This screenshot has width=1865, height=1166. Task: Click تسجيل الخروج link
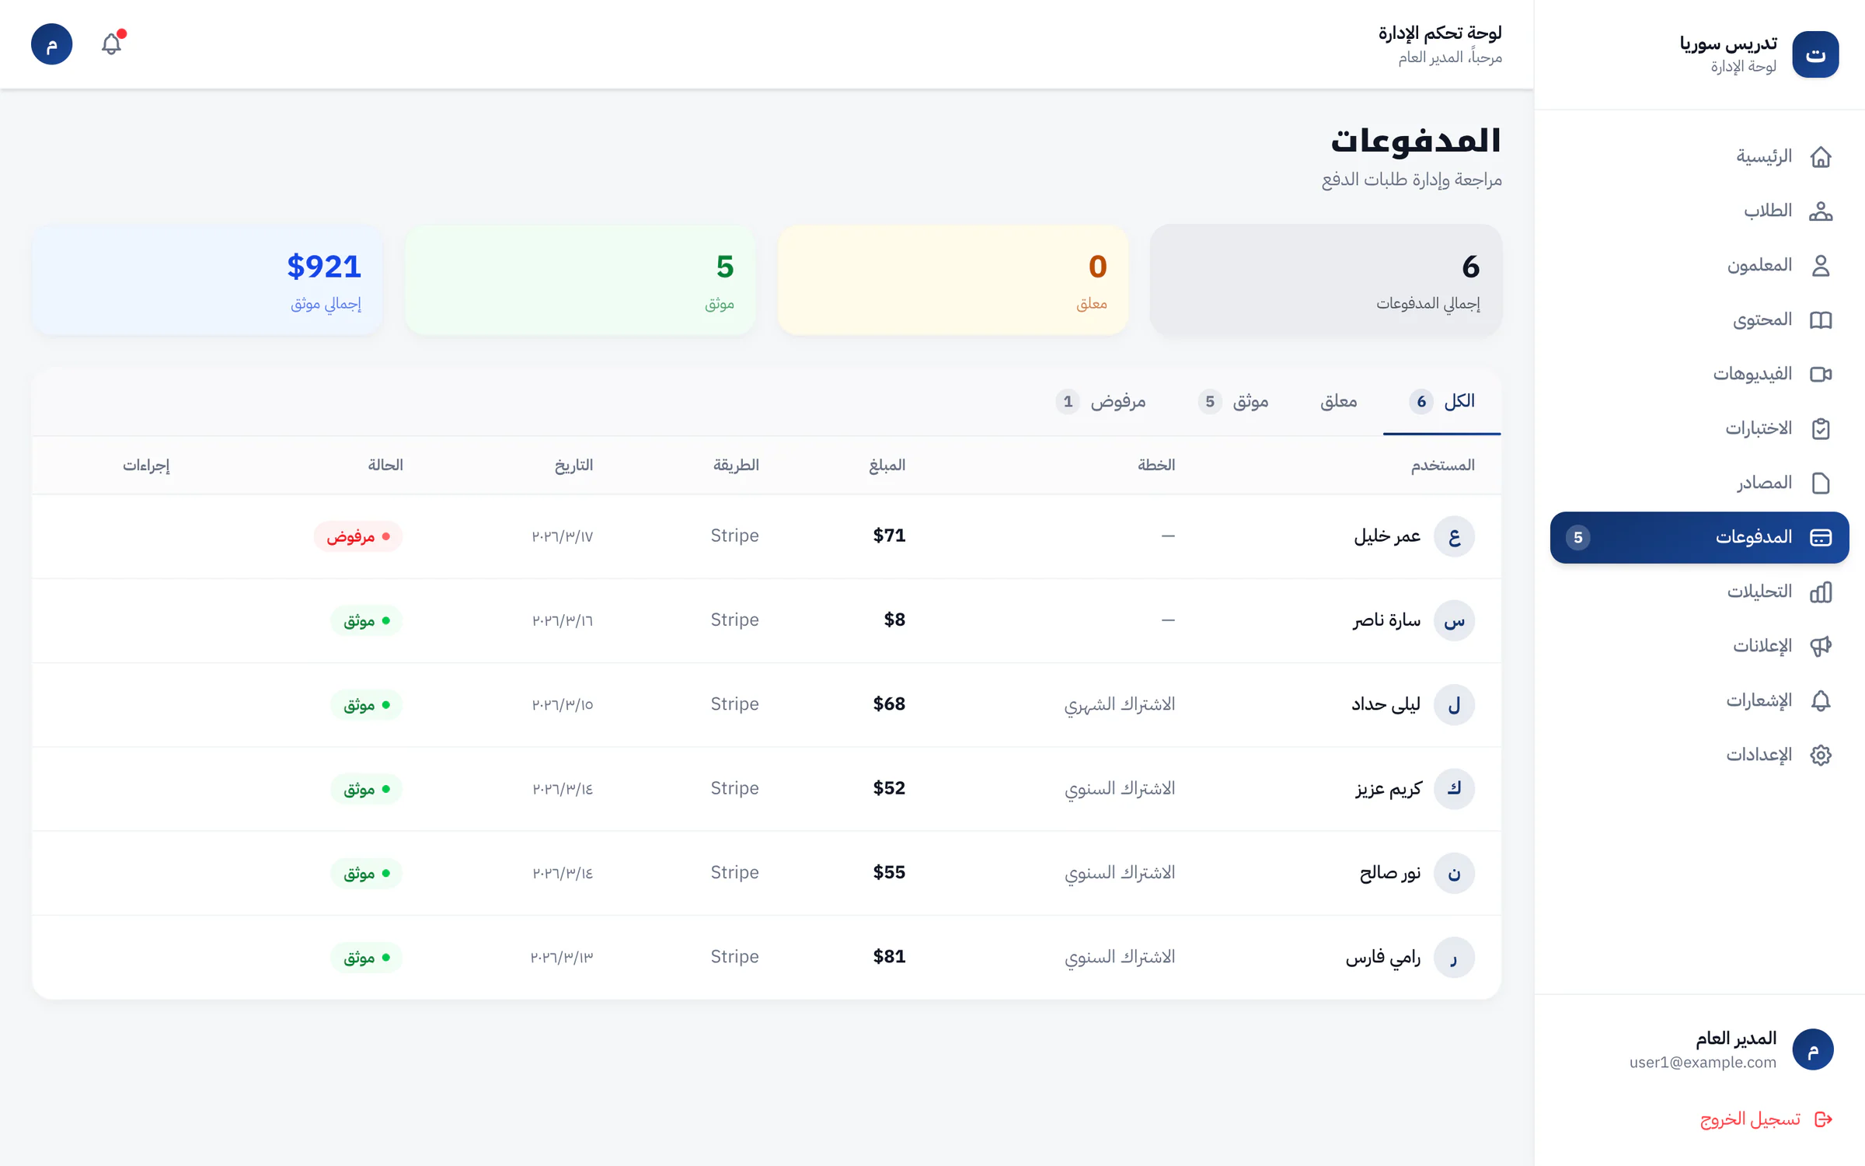[x=1750, y=1119]
